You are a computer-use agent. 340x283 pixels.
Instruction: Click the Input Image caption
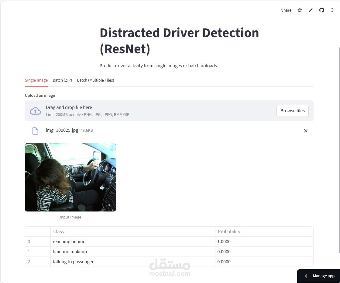click(70, 217)
